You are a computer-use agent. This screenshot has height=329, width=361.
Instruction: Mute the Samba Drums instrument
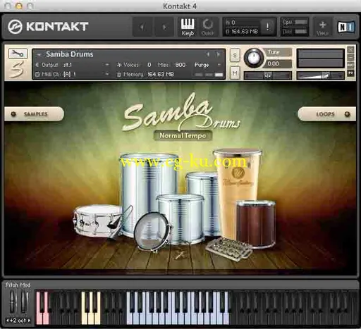pos(235,73)
